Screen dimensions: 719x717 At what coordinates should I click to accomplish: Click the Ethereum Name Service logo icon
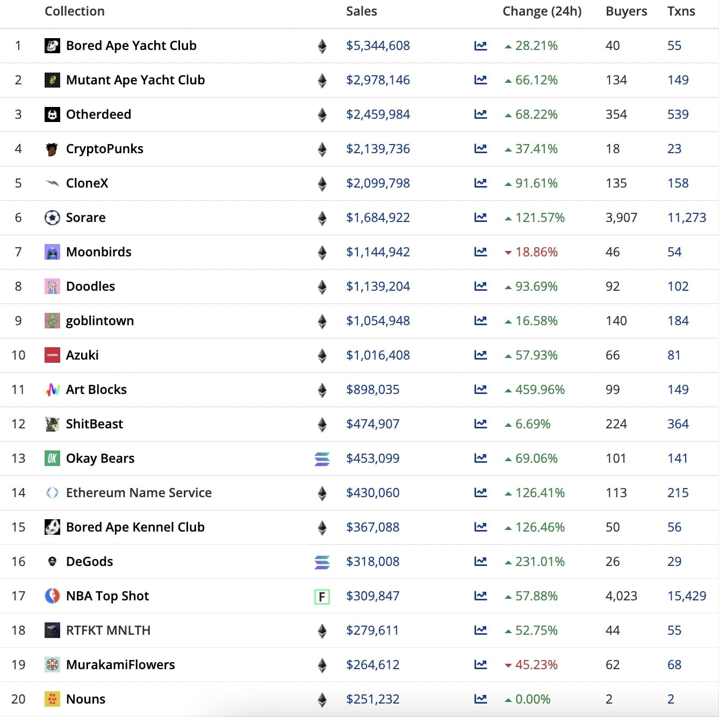tap(52, 493)
